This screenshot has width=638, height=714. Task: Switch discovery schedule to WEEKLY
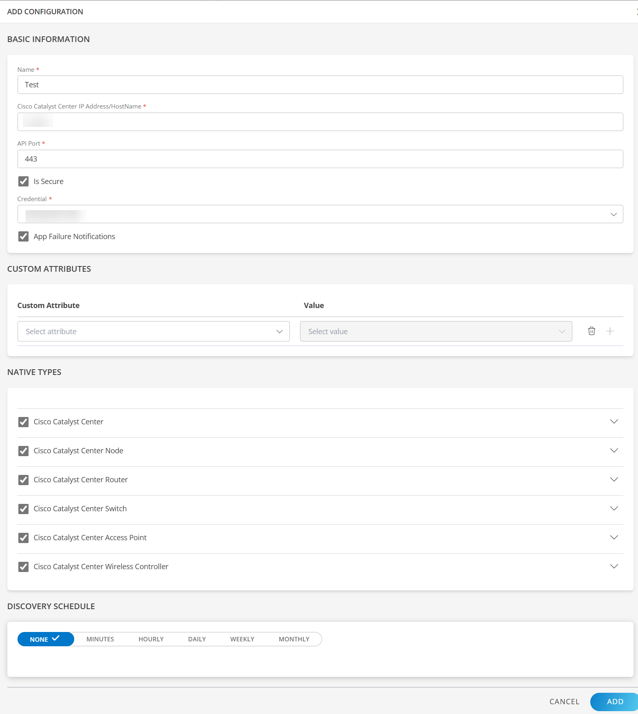pyautogui.click(x=242, y=639)
